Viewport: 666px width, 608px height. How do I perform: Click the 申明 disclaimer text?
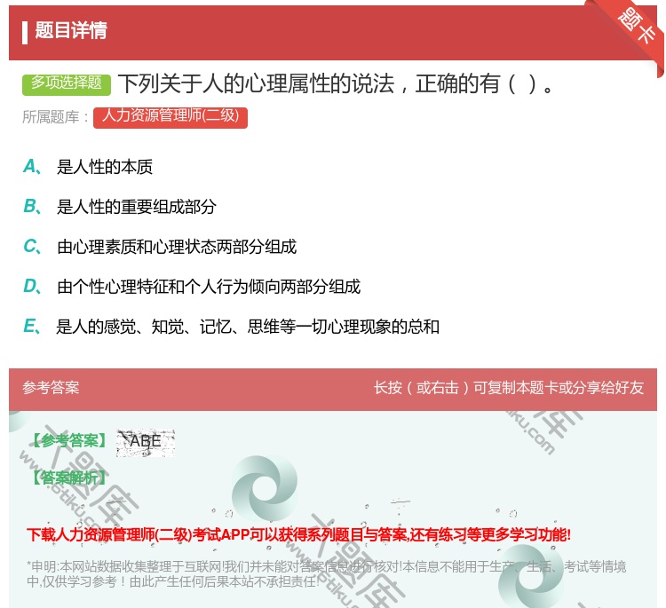(326, 573)
